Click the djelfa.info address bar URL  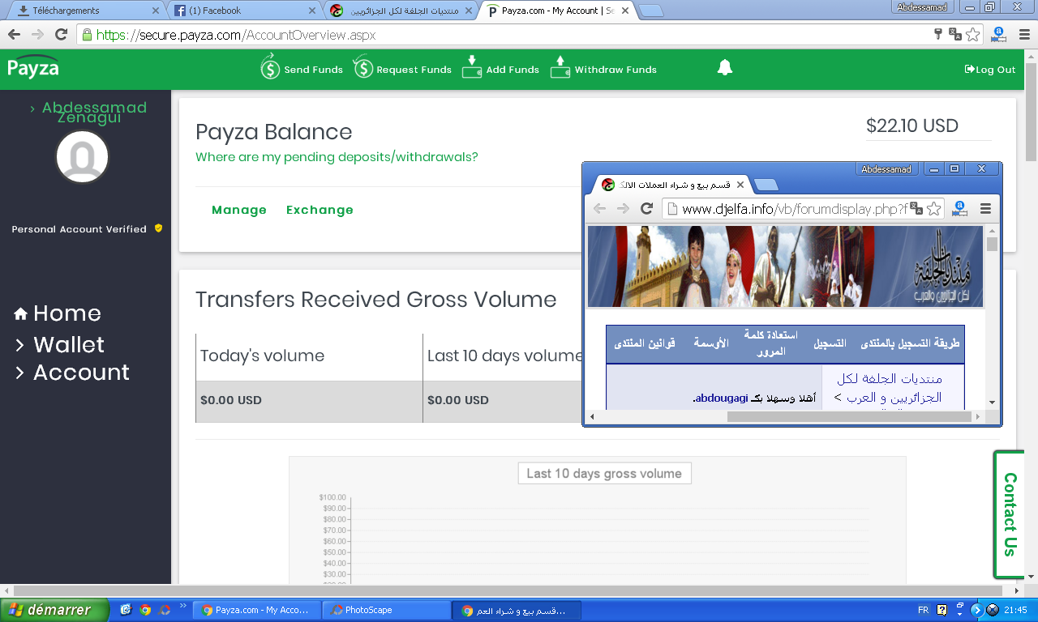794,209
